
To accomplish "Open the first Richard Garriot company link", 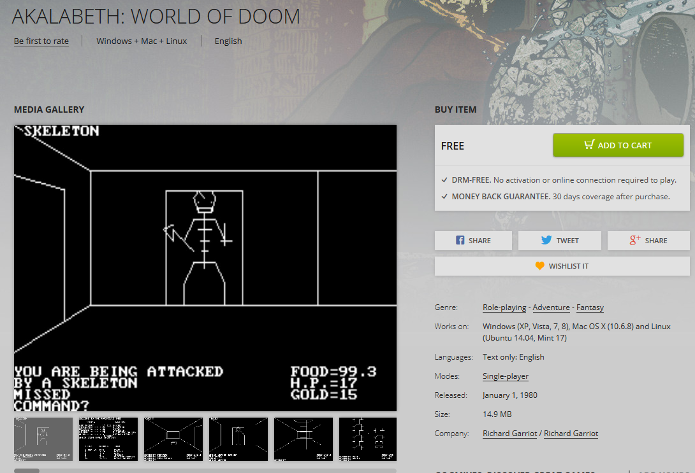I will pos(509,434).
